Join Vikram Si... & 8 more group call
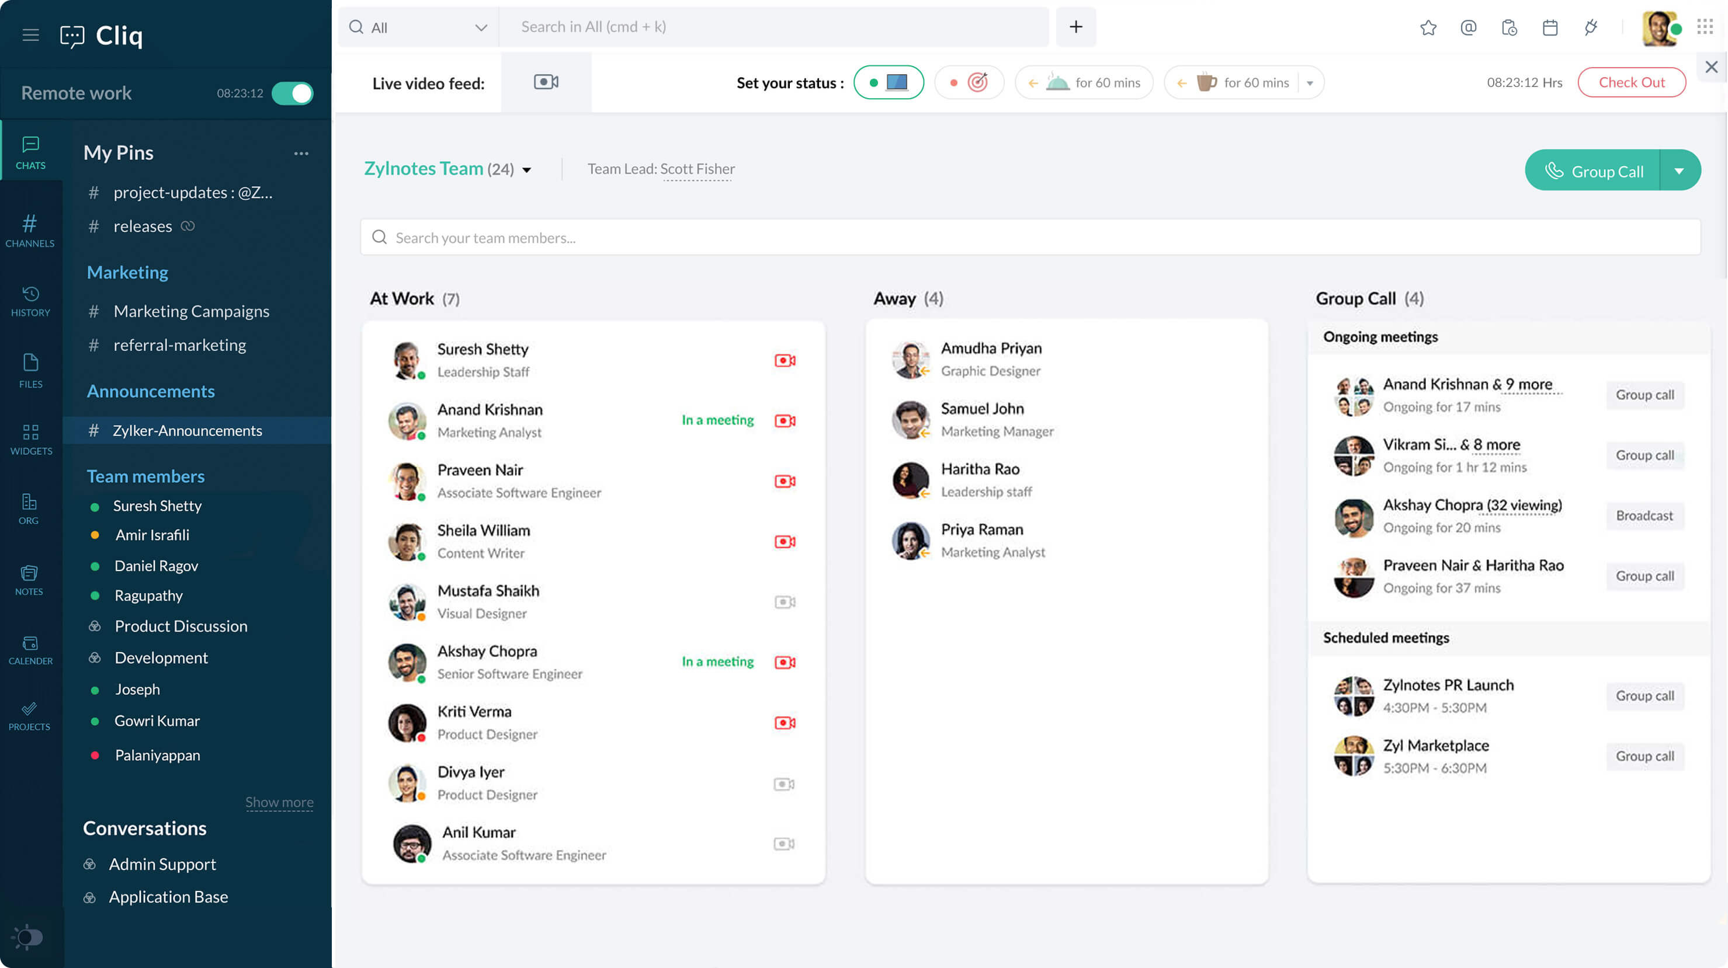The height and width of the screenshot is (968, 1728). coord(1644,455)
